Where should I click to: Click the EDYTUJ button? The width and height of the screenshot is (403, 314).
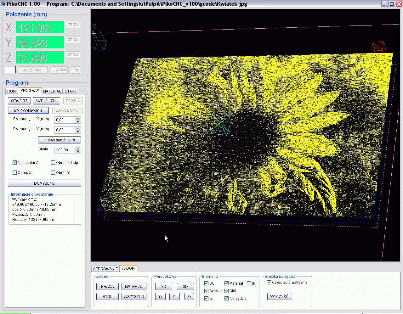[73, 101]
